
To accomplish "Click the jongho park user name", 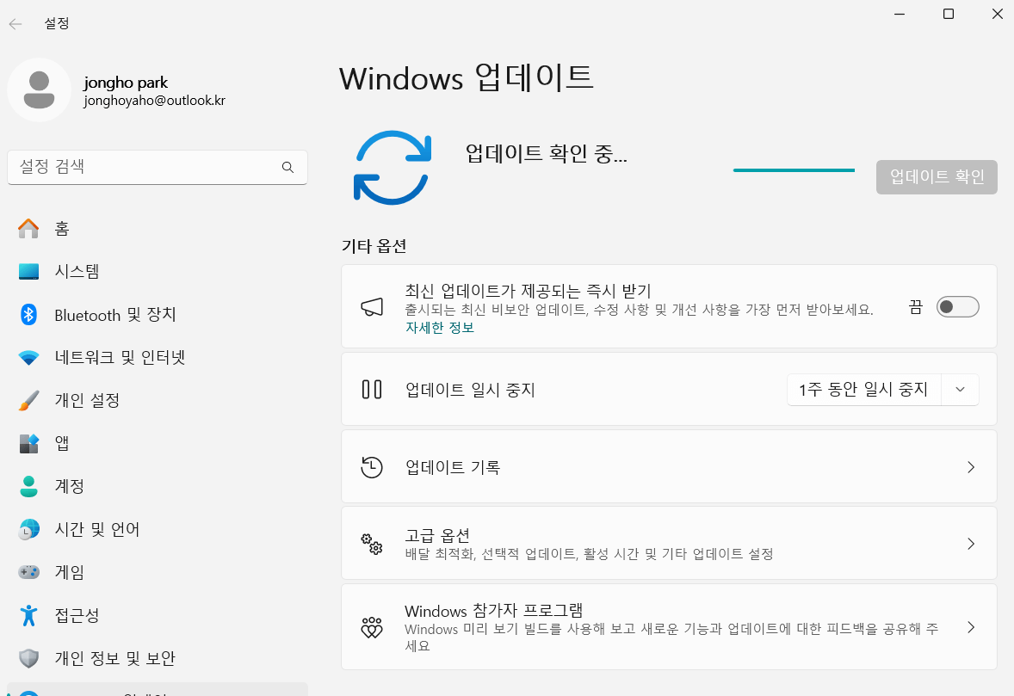I will (126, 83).
